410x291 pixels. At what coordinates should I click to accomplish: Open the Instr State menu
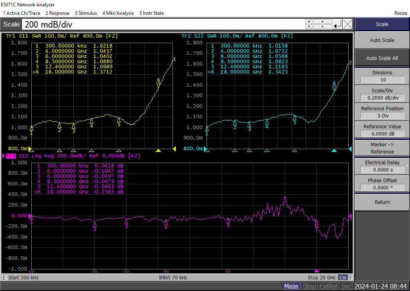click(x=151, y=13)
